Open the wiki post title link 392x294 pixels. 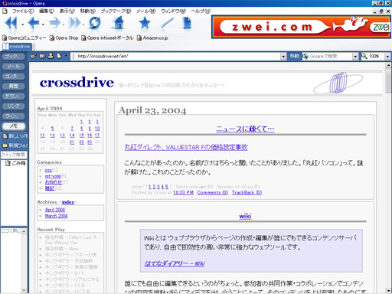pyautogui.click(x=245, y=216)
